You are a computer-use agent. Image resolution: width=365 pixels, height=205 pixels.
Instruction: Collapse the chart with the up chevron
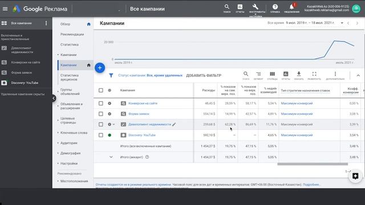358,75
